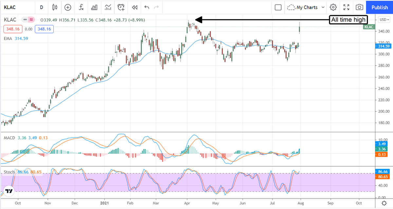Open chart settings gear
The image size is (393, 209).
[333, 7]
